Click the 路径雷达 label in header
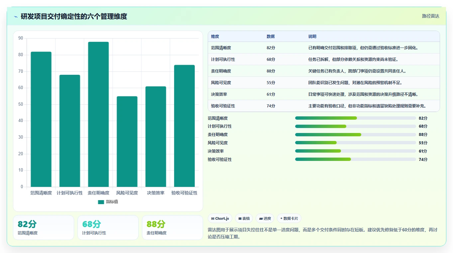 [x=431, y=16]
